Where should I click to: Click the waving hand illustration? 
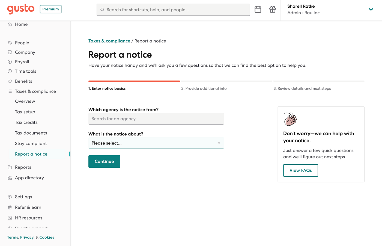[x=290, y=119]
